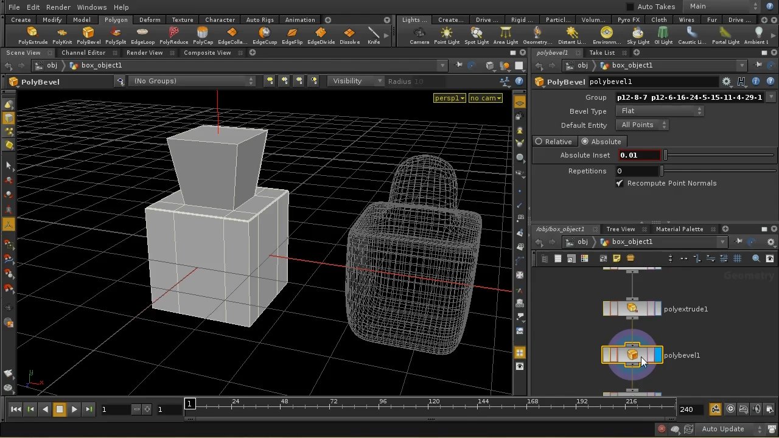Viewport: 779px width, 438px height.
Task: Select the Relative inset radio button
Action: (x=539, y=141)
